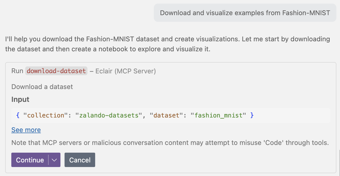Click the opening curly brace in the JSON

click(18, 115)
